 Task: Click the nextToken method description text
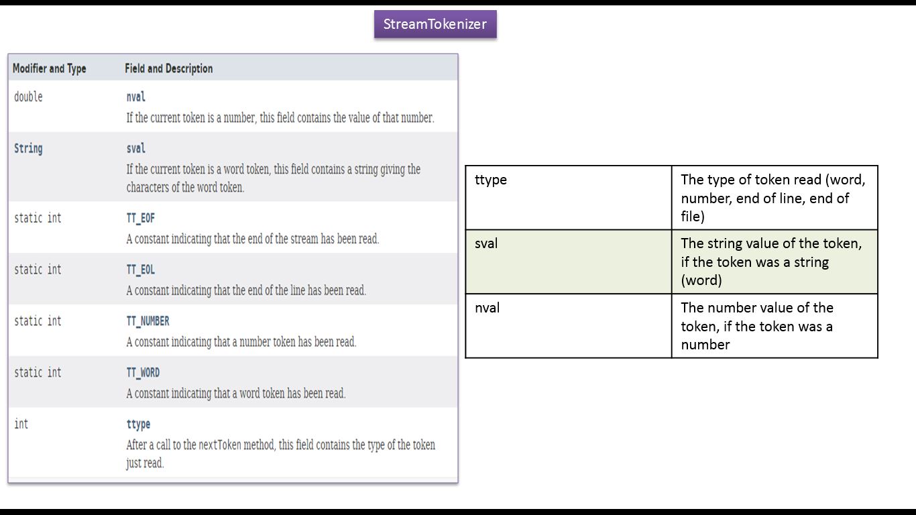pos(280,453)
